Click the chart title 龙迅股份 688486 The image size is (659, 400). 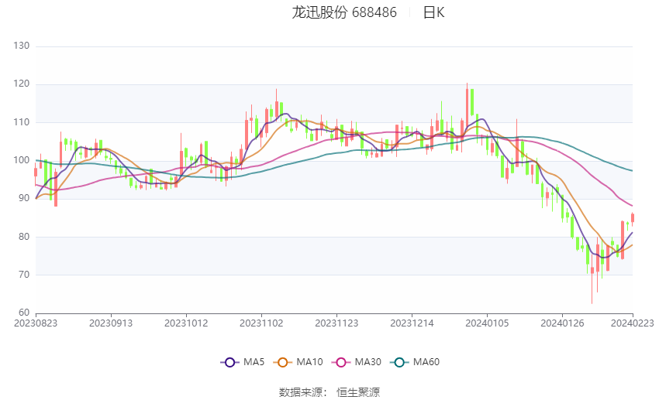point(344,12)
